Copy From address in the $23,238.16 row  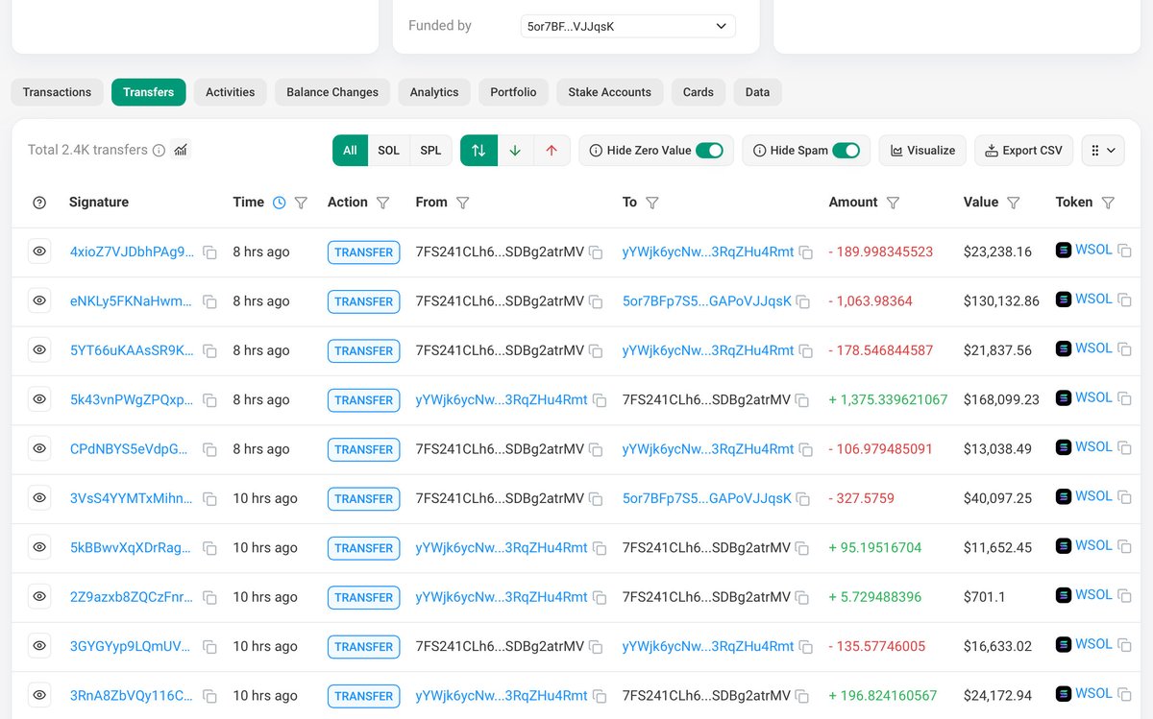point(596,252)
